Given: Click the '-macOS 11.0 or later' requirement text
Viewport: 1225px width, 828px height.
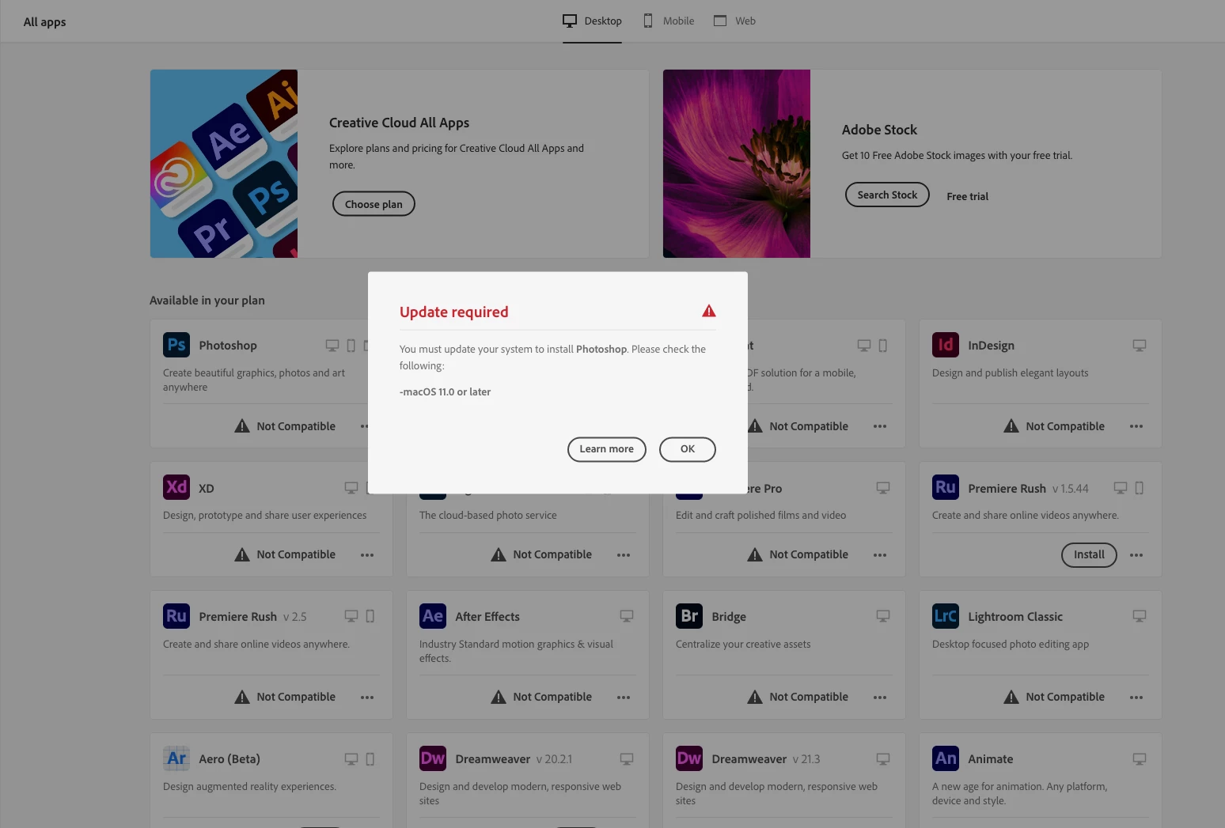Looking at the screenshot, I should click(445, 391).
